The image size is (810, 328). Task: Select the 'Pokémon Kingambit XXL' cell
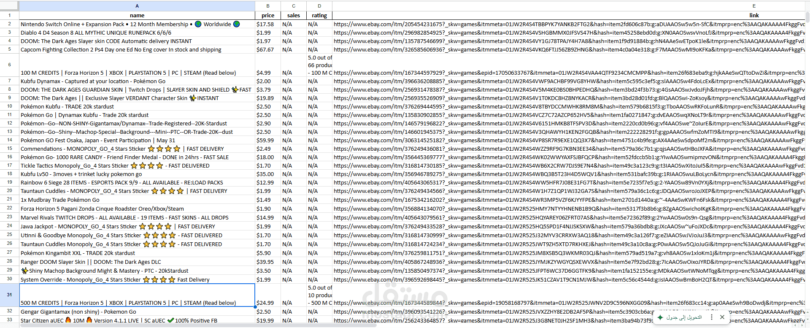(137, 253)
